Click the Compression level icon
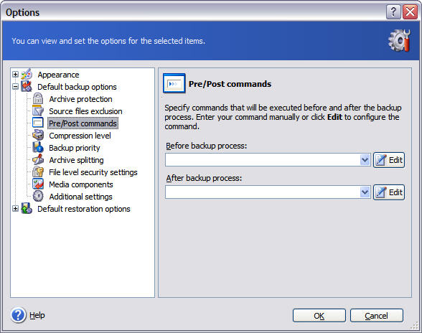This screenshot has width=422, height=333. click(x=37, y=136)
